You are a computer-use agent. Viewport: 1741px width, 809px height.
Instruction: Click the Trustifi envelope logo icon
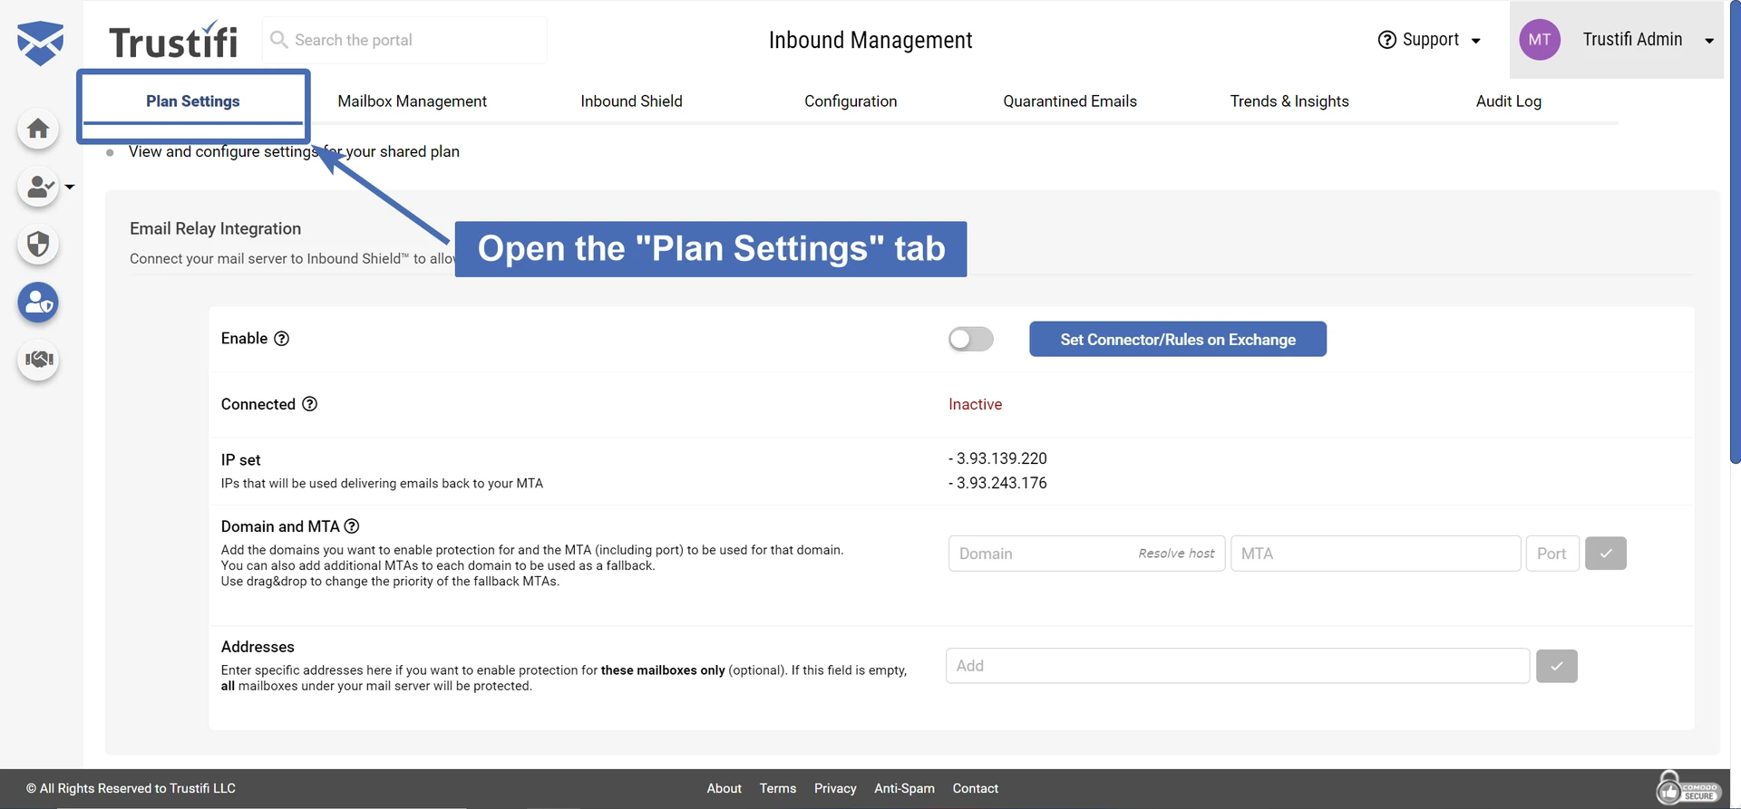(40, 42)
